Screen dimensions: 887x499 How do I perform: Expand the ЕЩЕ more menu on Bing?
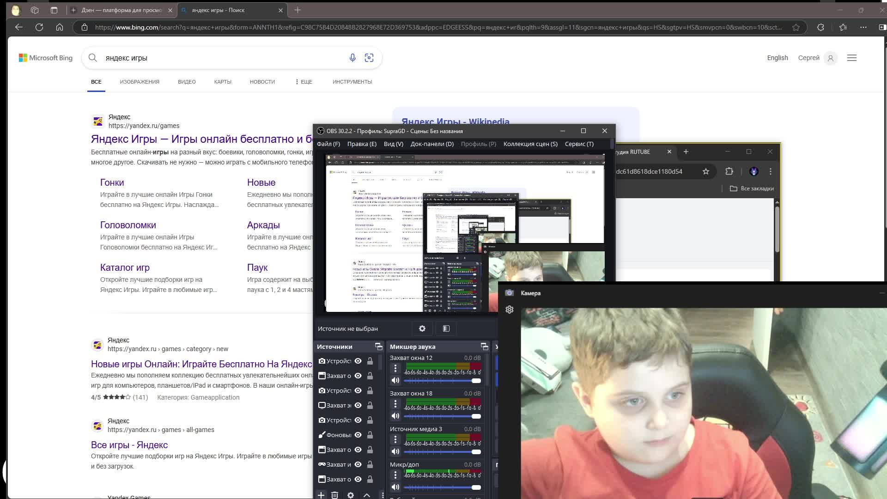coord(304,82)
